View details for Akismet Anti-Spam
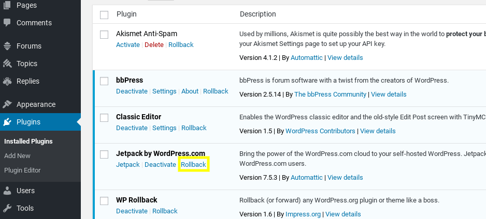This screenshot has width=486, height=219. 345,58
